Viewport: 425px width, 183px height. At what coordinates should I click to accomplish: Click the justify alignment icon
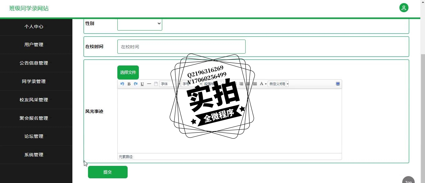pyautogui.click(x=255, y=84)
